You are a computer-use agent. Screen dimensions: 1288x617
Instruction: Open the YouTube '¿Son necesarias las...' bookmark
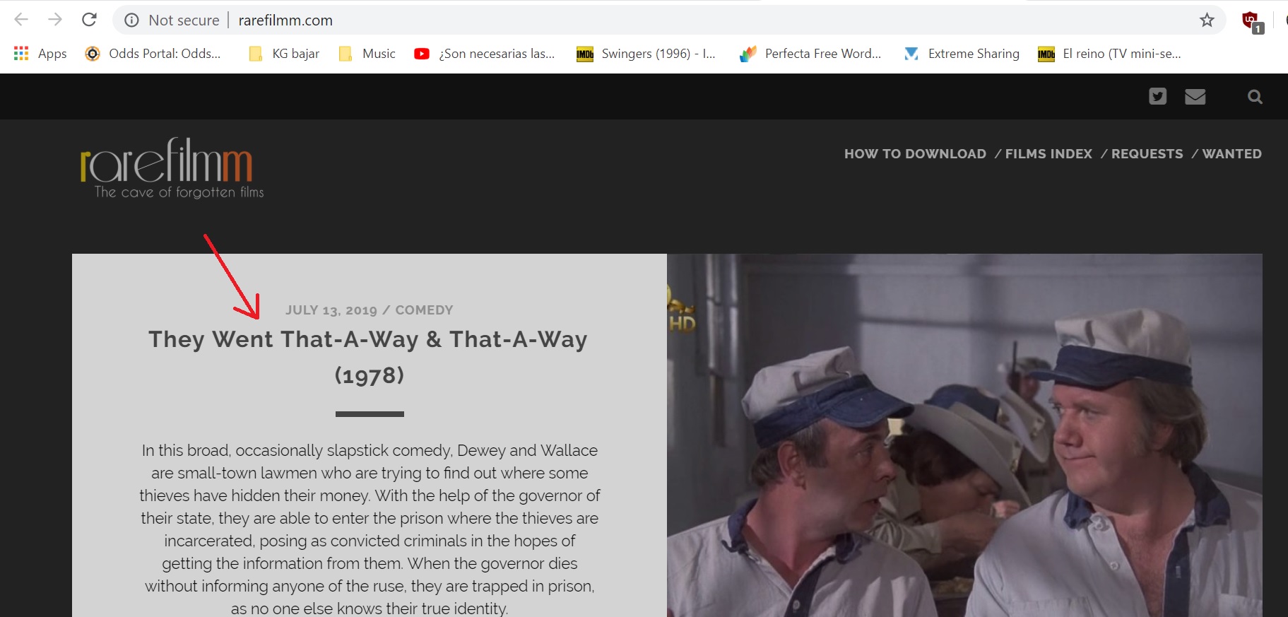[485, 54]
